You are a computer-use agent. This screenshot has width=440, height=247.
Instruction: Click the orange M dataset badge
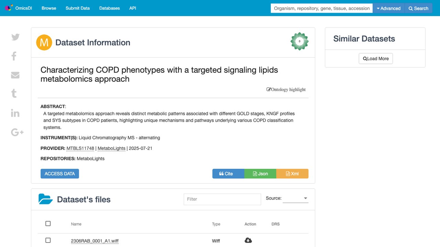pyautogui.click(x=44, y=43)
